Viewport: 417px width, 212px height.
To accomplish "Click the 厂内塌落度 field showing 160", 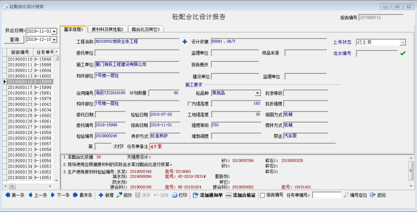I will coord(236,104).
